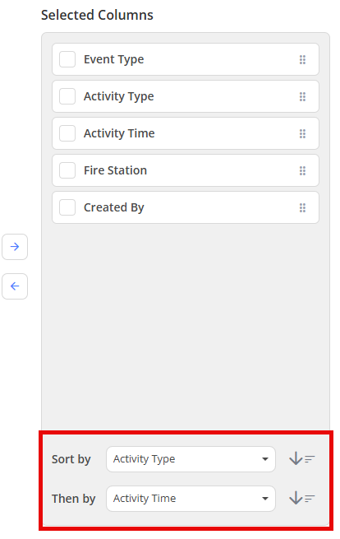340x539 pixels.
Task: Enable the Created By checkbox
Action: click(x=67, y=207)
